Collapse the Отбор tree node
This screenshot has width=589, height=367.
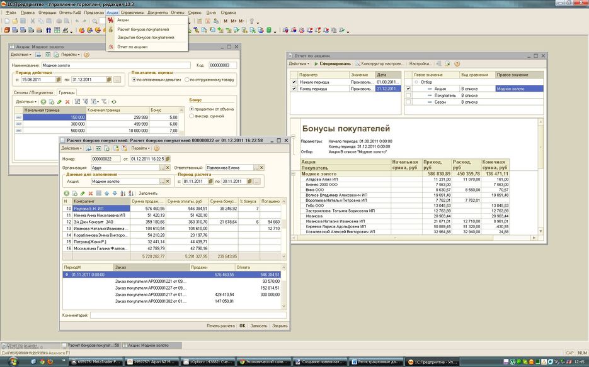(416, 82)
